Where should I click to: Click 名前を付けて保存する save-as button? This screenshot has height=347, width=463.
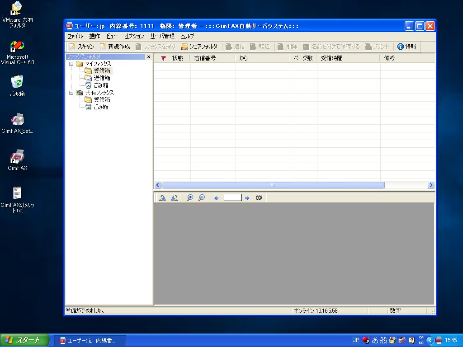[331, 47]
